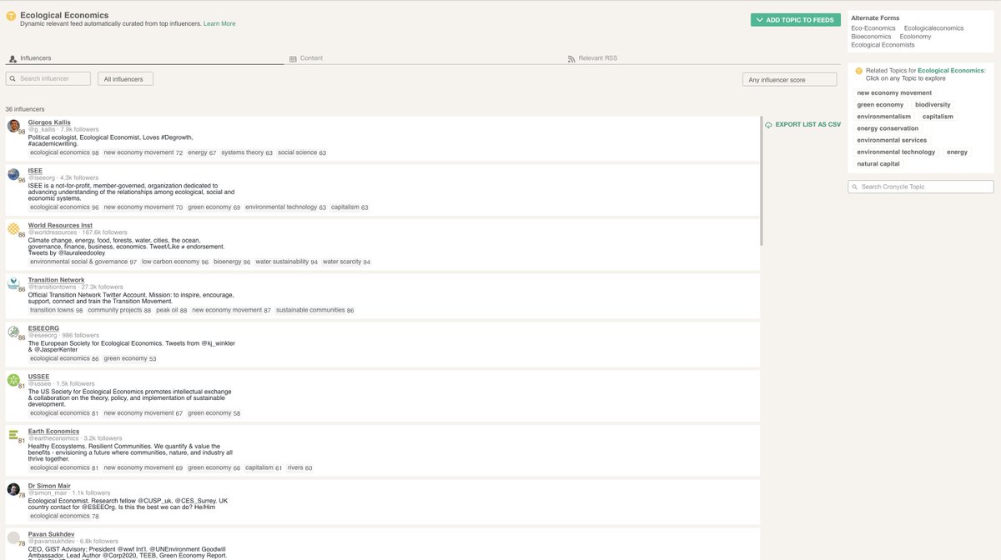Click Ecological Economics link in Related Topics
The height and width of the screenshot is (560, 1001).
(950, 71)
